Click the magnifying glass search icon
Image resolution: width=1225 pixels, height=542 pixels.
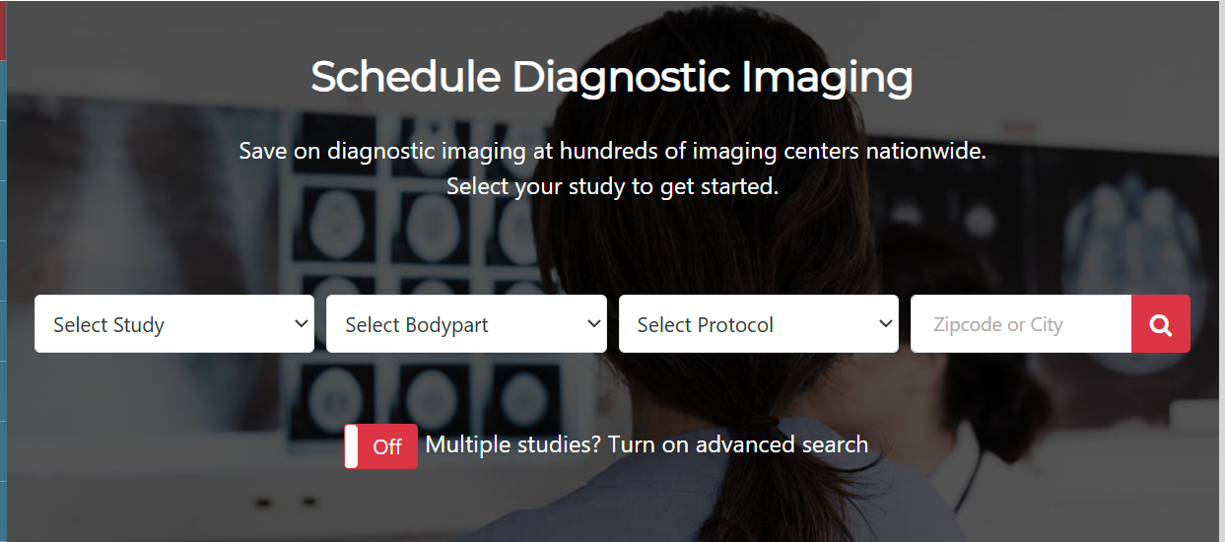click(x=1160, y=324)
